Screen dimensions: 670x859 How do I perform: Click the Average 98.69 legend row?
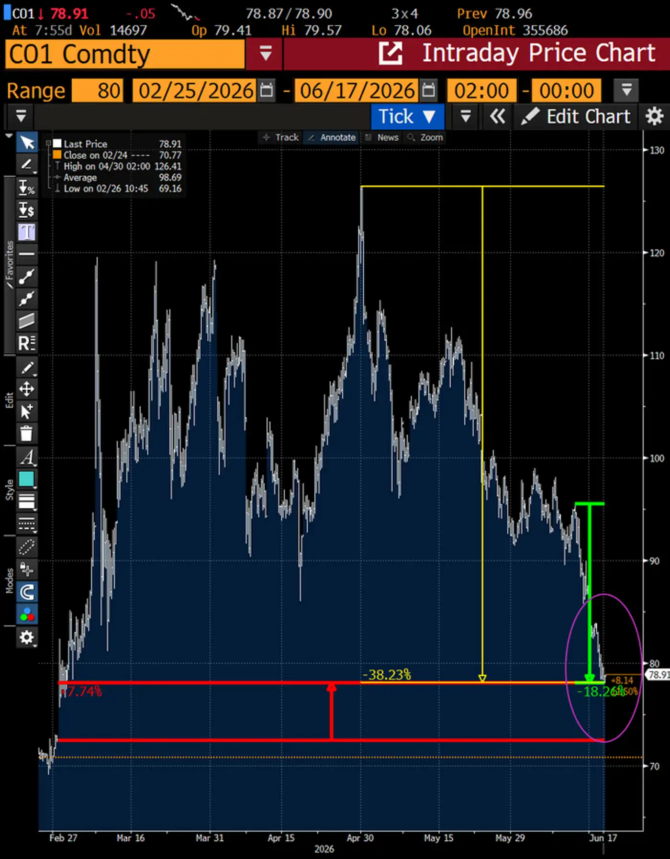[x=117, y=178]
